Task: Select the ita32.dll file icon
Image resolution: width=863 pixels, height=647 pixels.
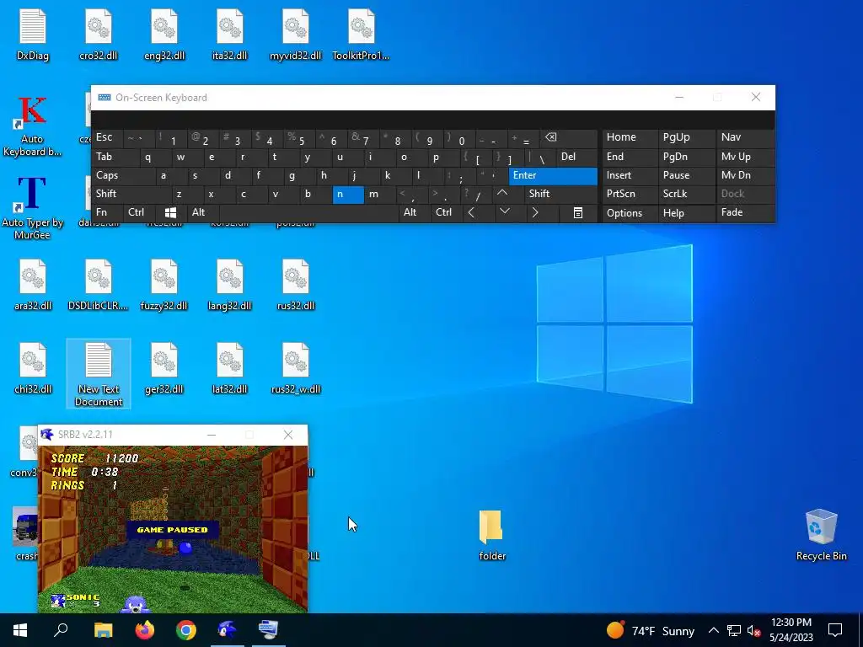Action: (x=229, y=34)
